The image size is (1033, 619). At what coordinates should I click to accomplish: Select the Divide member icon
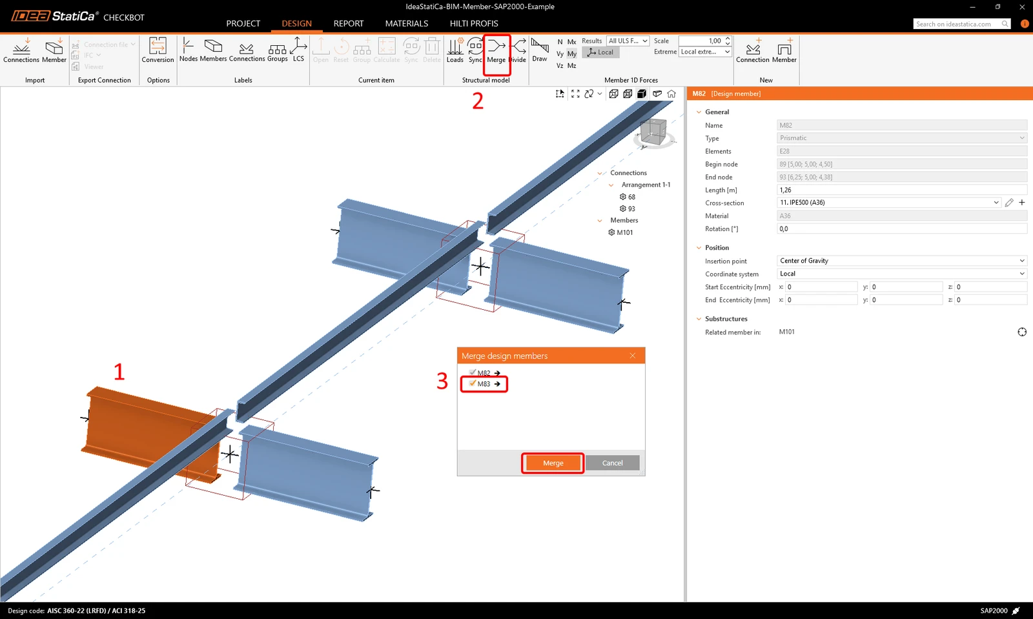coord(518,50)
